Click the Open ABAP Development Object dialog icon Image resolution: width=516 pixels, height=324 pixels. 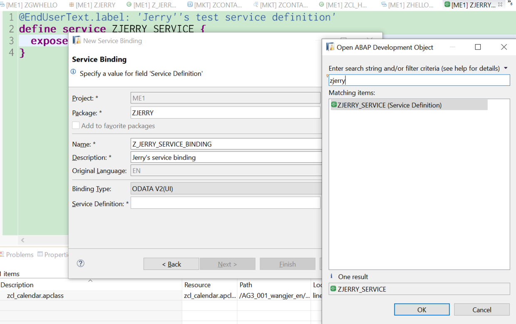click(x=330, y=47)
